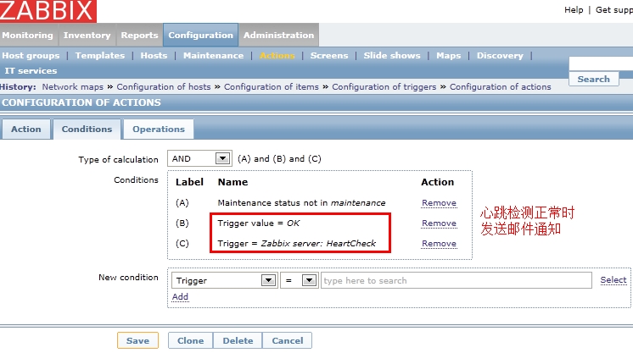Image resolution: width=633 pixels, height=353 pixels.
Task: Click the ZABBIX logo
Action: pos(48,11)
